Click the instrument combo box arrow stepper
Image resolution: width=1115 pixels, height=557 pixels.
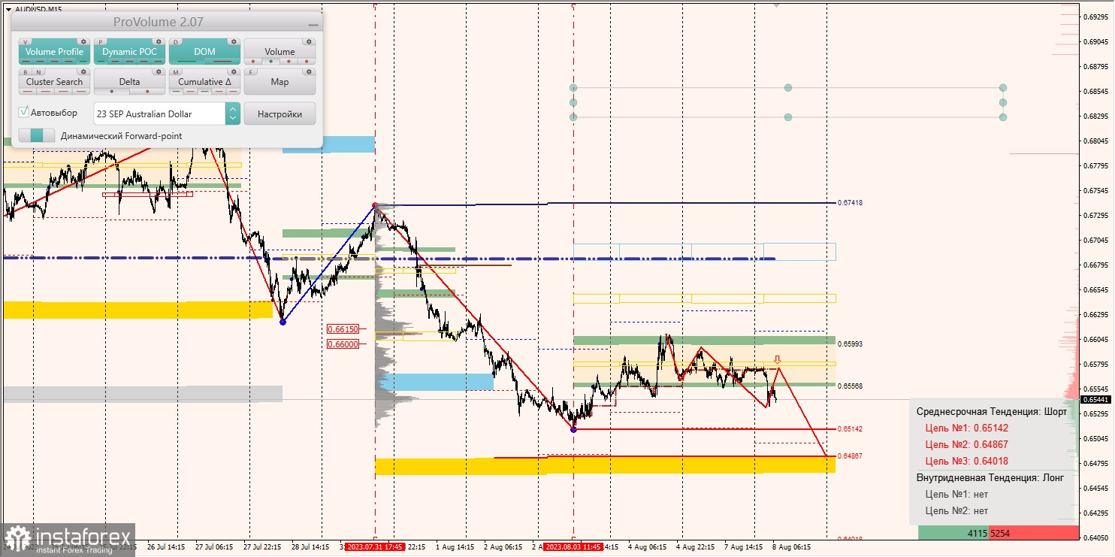point(233,114)
